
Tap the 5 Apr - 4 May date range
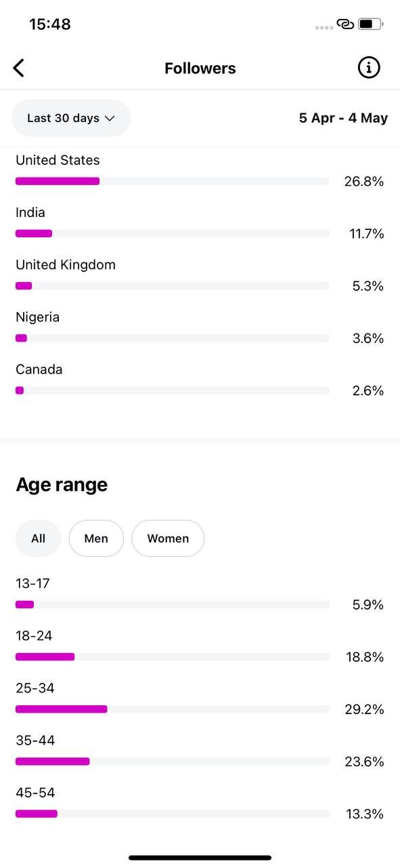pos(343,118)
